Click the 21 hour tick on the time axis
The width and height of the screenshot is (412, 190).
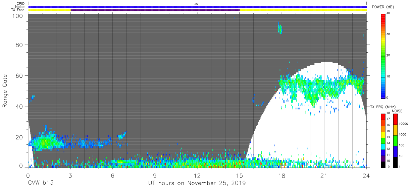point(324,175)
